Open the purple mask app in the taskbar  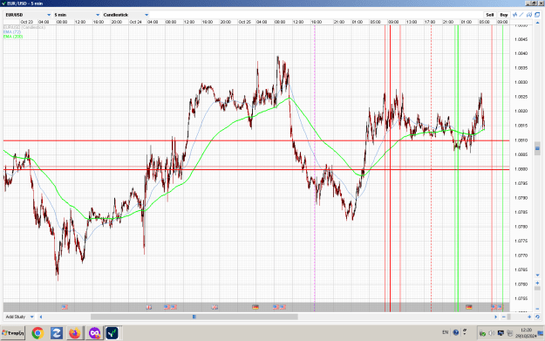[x=94, y=333]
